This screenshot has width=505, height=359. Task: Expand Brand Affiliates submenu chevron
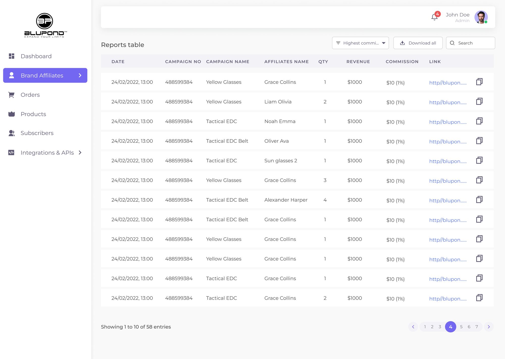click(x=80, y=75)
